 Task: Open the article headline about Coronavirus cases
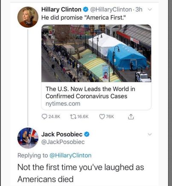point(90,92)
